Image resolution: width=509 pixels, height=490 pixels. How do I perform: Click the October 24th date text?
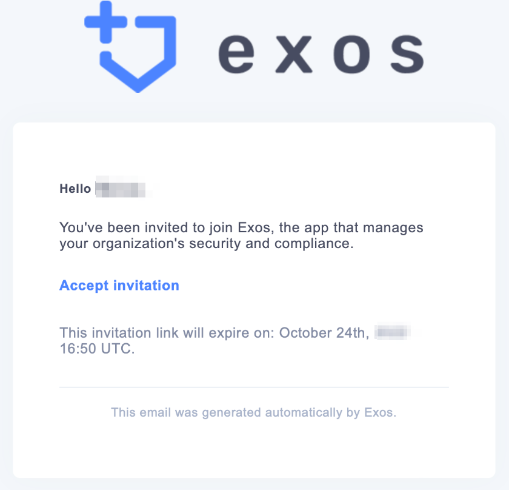point(324,333)
